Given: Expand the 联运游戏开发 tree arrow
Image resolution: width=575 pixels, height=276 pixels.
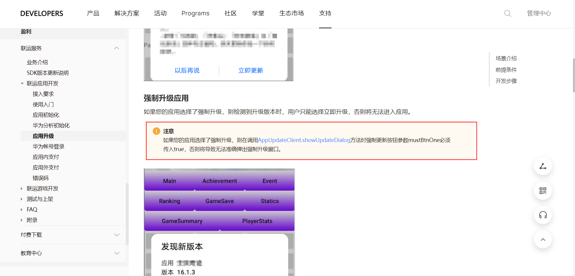Looking at the screenshot, I should 22,189.
